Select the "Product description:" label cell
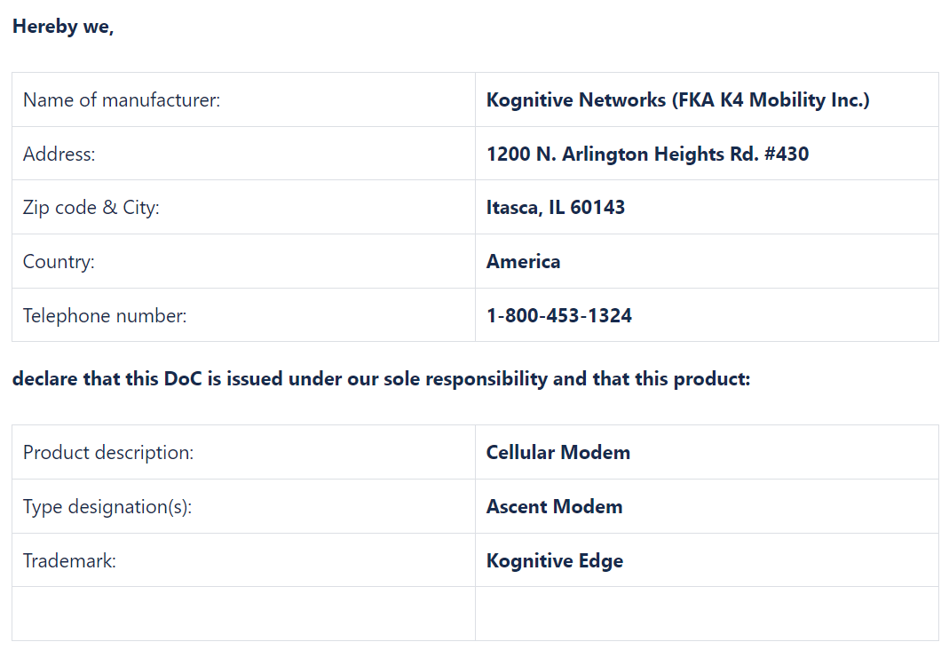Screen dimensions: 941x650 108,453
